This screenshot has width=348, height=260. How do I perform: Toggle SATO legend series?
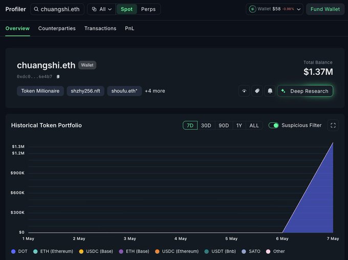coord(251,251)
